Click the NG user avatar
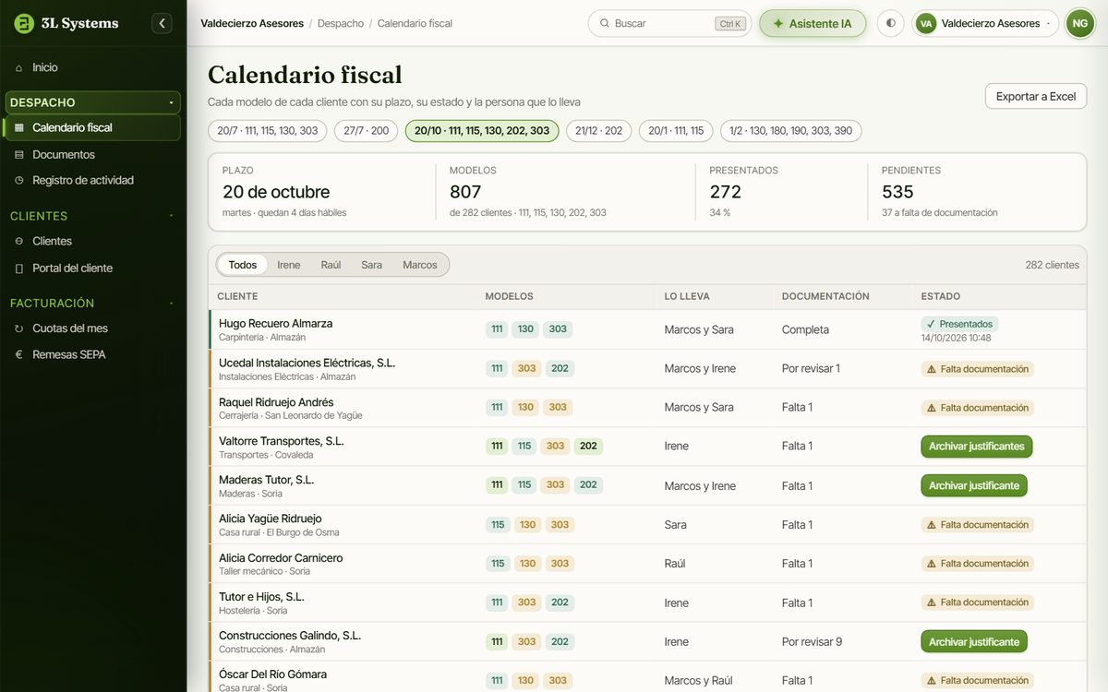This screenshot has height=692, width=1108. (1079, 23)
